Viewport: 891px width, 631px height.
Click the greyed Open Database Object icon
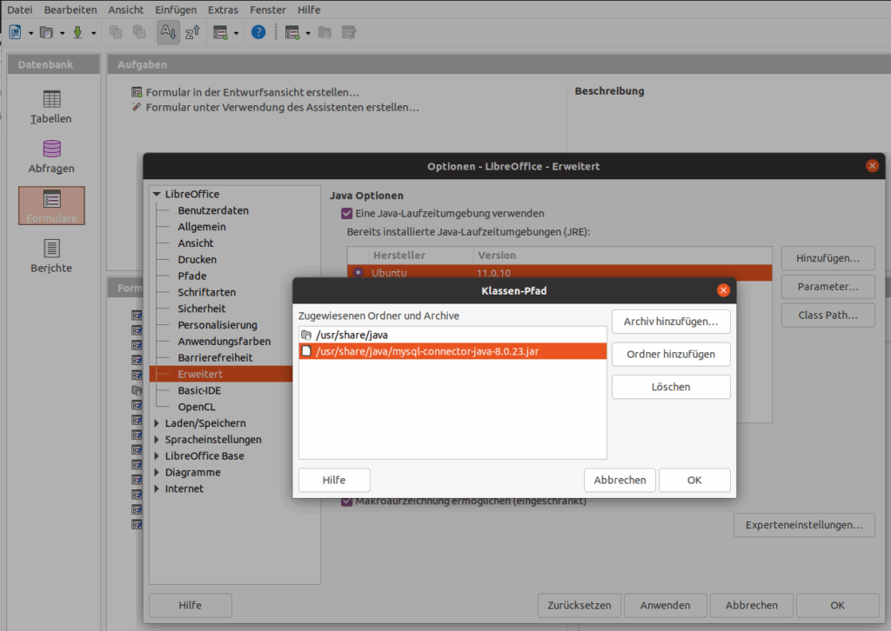click(325, 32)
